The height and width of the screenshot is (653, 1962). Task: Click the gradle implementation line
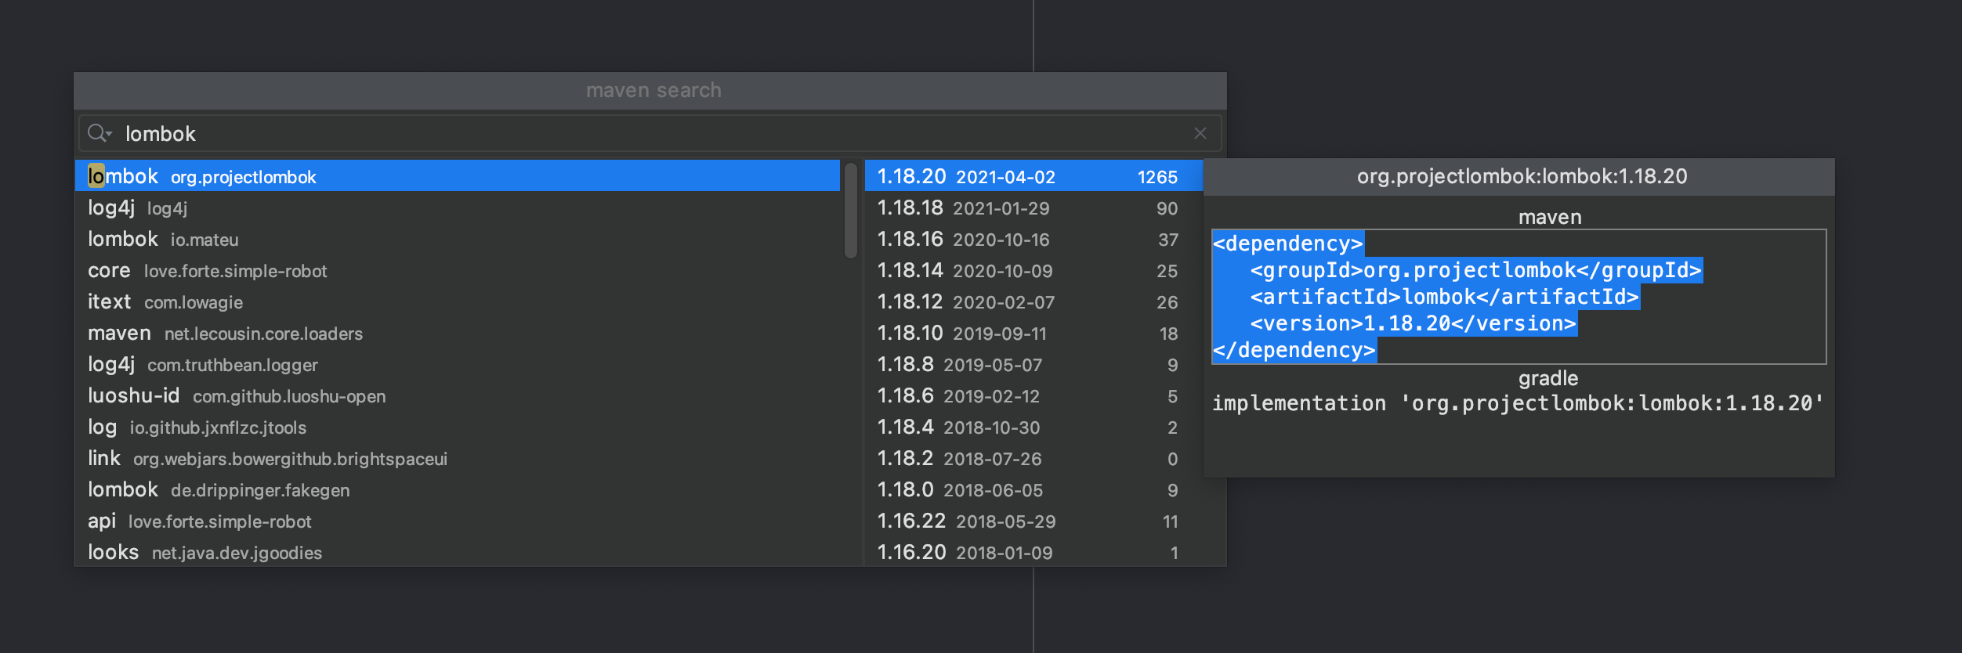pyautogui.click(x=1519, y=403)
